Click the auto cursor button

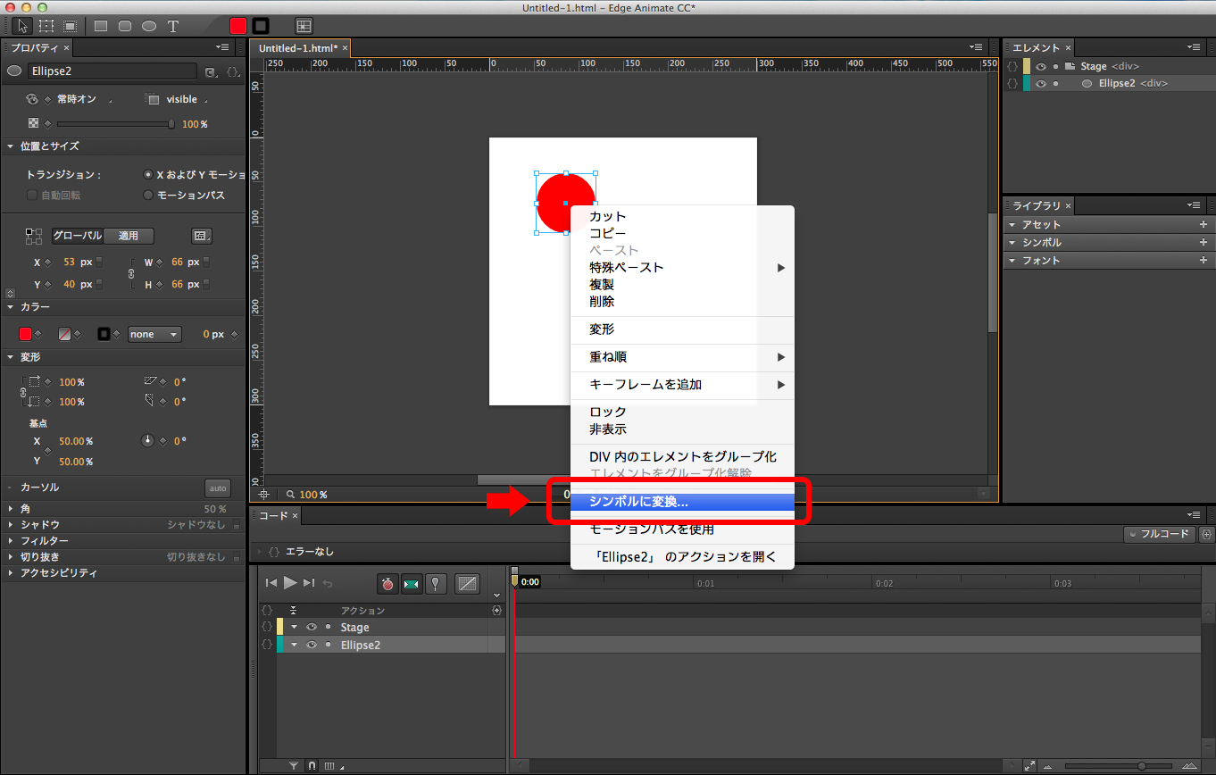pyautogui.click(x=218, y=488)
